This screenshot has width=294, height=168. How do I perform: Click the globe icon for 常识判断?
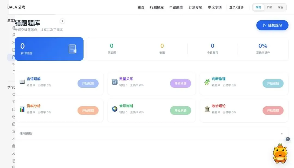click(x=115, y=109)
